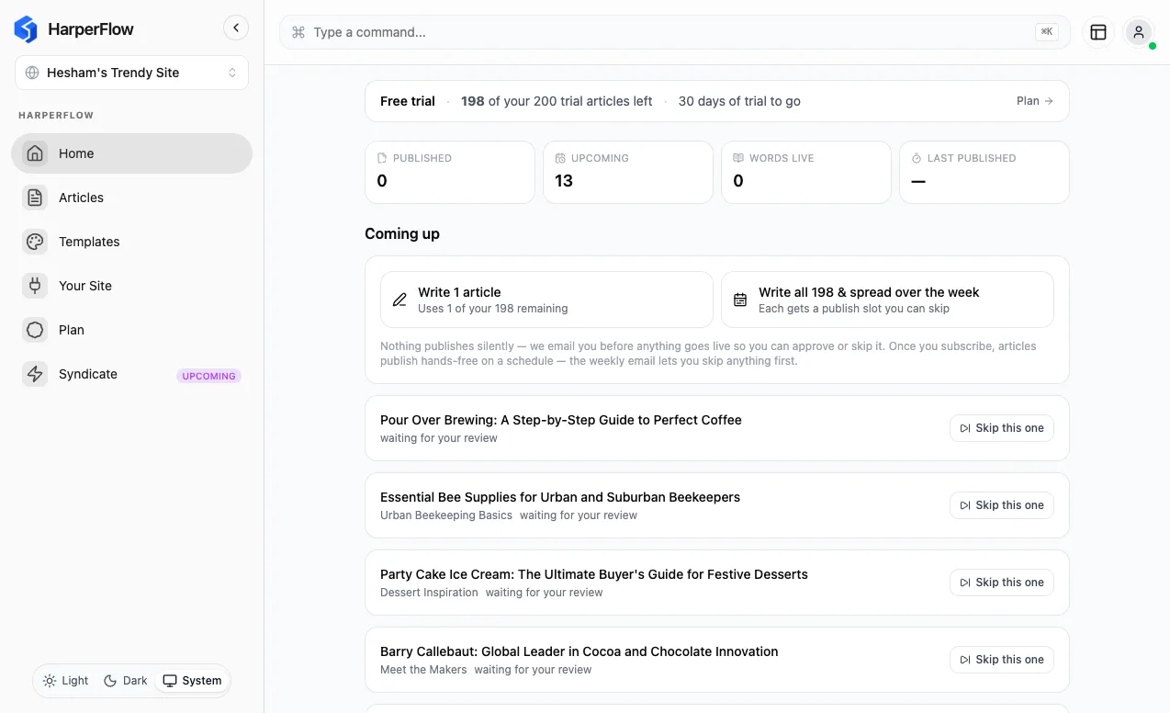The width and height of the screenshot is (1170, 713).
Task: Click the HarperFlow logo icon
Action: pos(26,29)
